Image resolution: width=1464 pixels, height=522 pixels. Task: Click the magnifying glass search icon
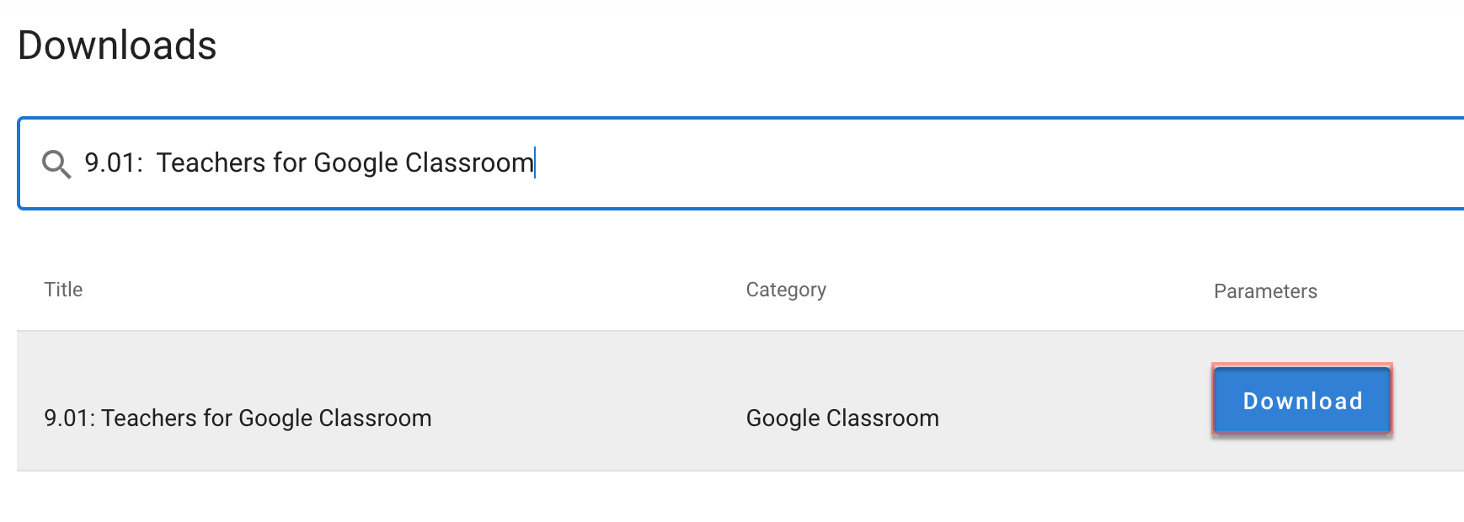point(56,163)
